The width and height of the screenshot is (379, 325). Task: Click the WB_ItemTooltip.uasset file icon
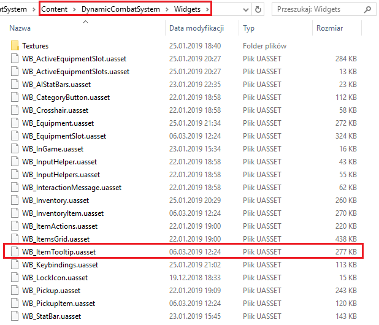[x=15, y=252]
